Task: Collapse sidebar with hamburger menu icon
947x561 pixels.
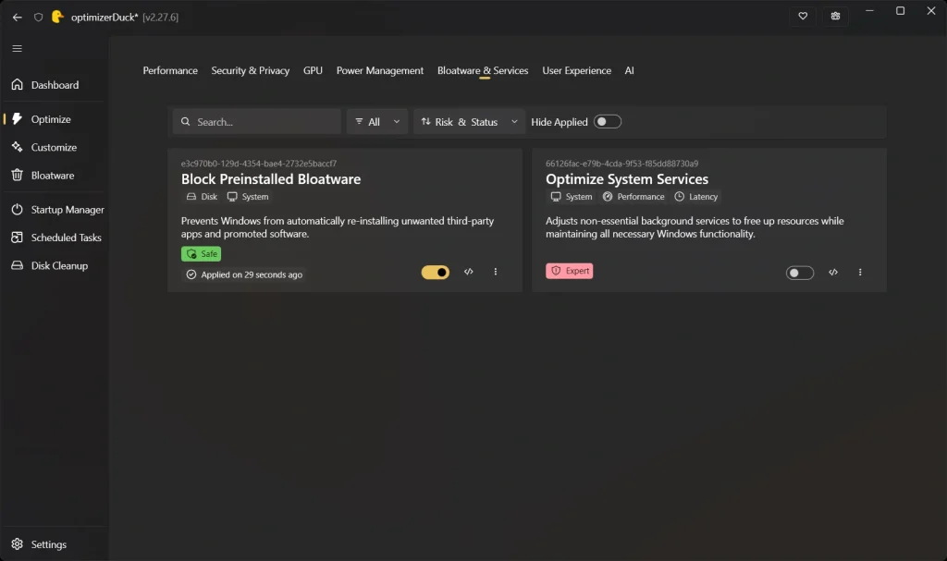Action: click(17, 48)
